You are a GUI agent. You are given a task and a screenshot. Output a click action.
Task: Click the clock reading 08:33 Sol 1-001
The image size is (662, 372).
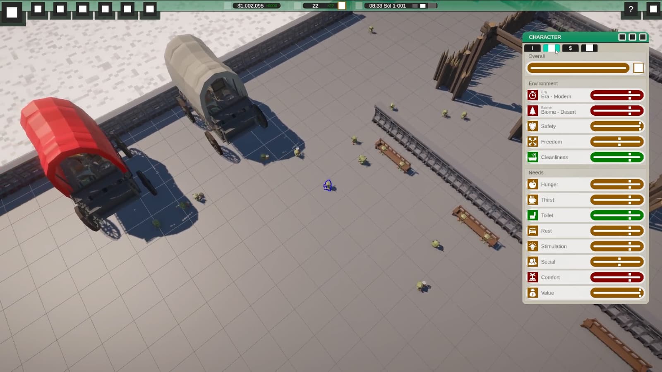[387, 6]
